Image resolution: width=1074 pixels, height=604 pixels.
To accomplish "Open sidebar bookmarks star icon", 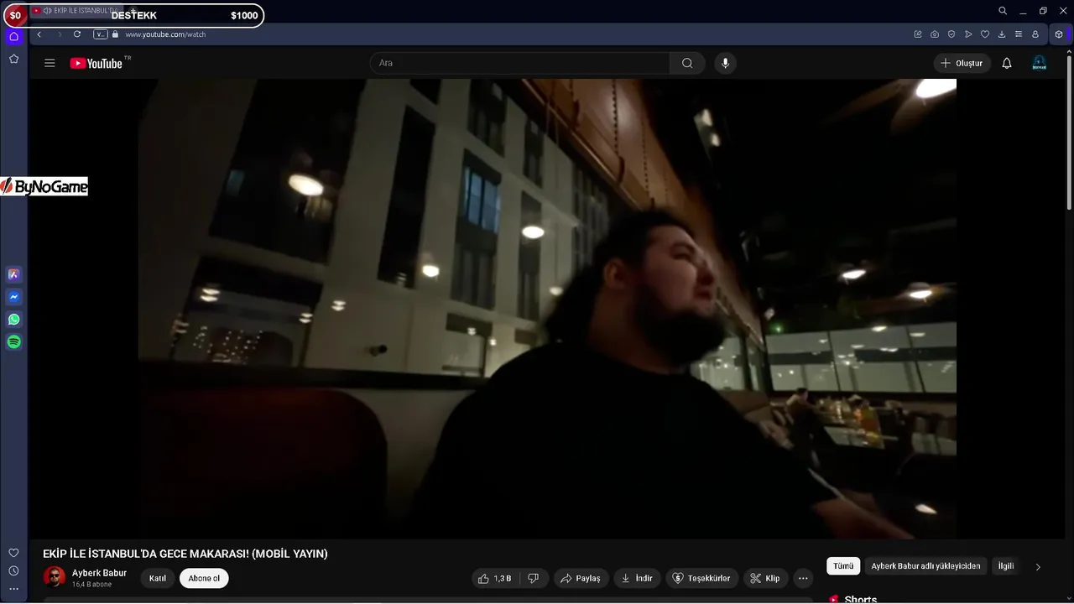I will 14,59.
